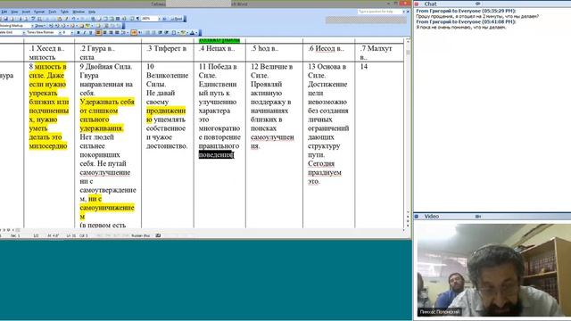Select the Left-to-Right text direction icon
The image size is (571, 321).
click(x=134, y=32)
